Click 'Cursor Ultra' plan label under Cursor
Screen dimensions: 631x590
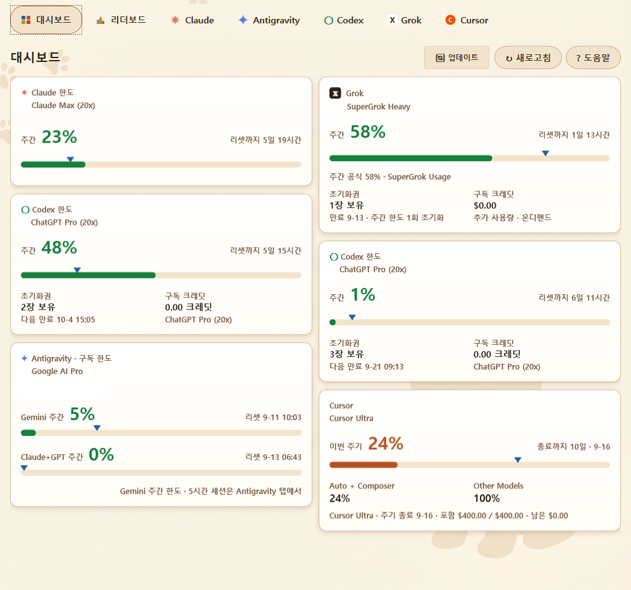352,418
